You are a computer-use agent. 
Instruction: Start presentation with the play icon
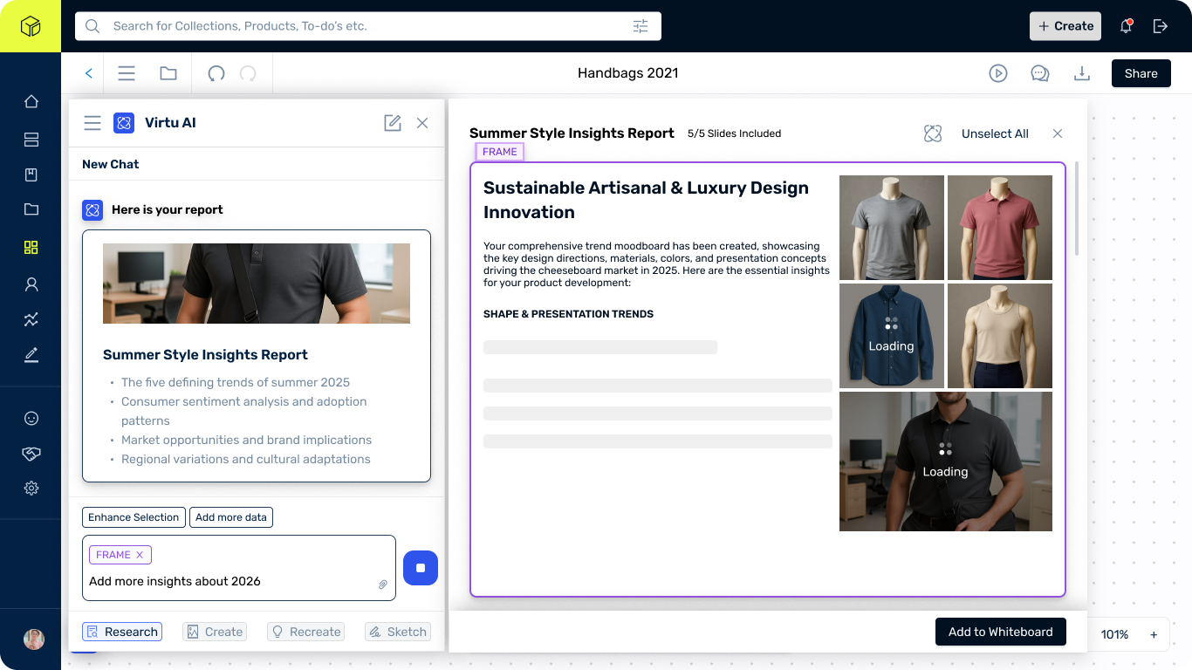[998, 73]
